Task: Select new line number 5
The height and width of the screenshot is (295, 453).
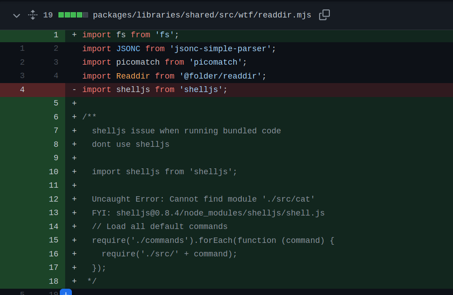Action: pos(56,103)
